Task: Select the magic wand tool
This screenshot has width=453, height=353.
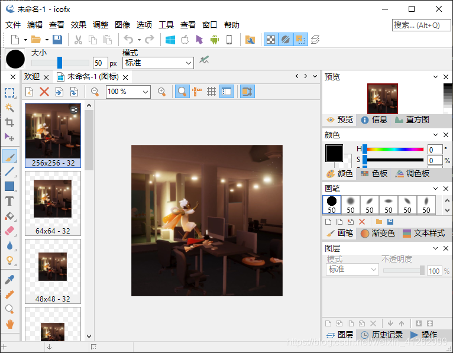Action: tap(9, 108)
